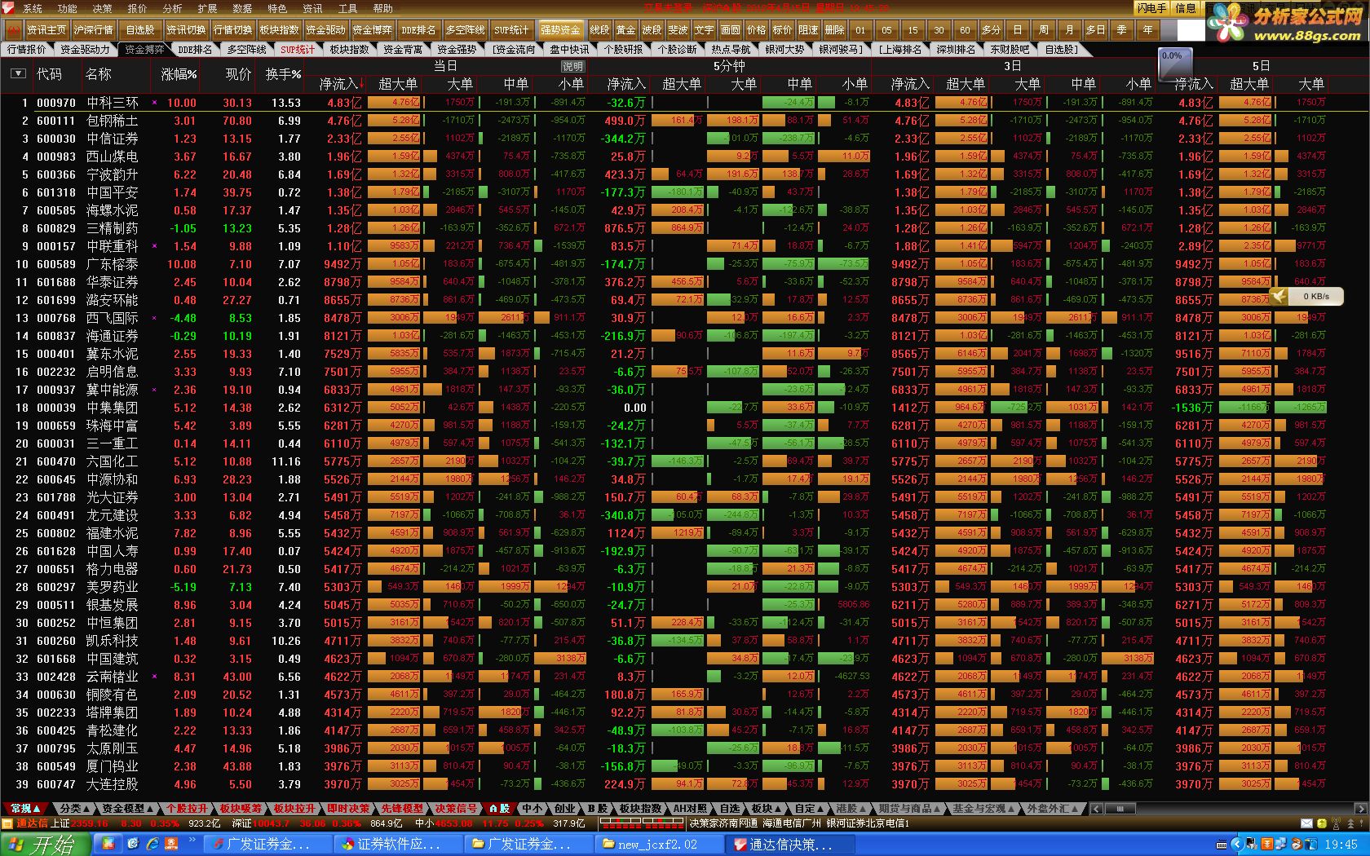
Task: Click the left scroll arrow in bottom tab bar
Action: tap(1096, 808)
